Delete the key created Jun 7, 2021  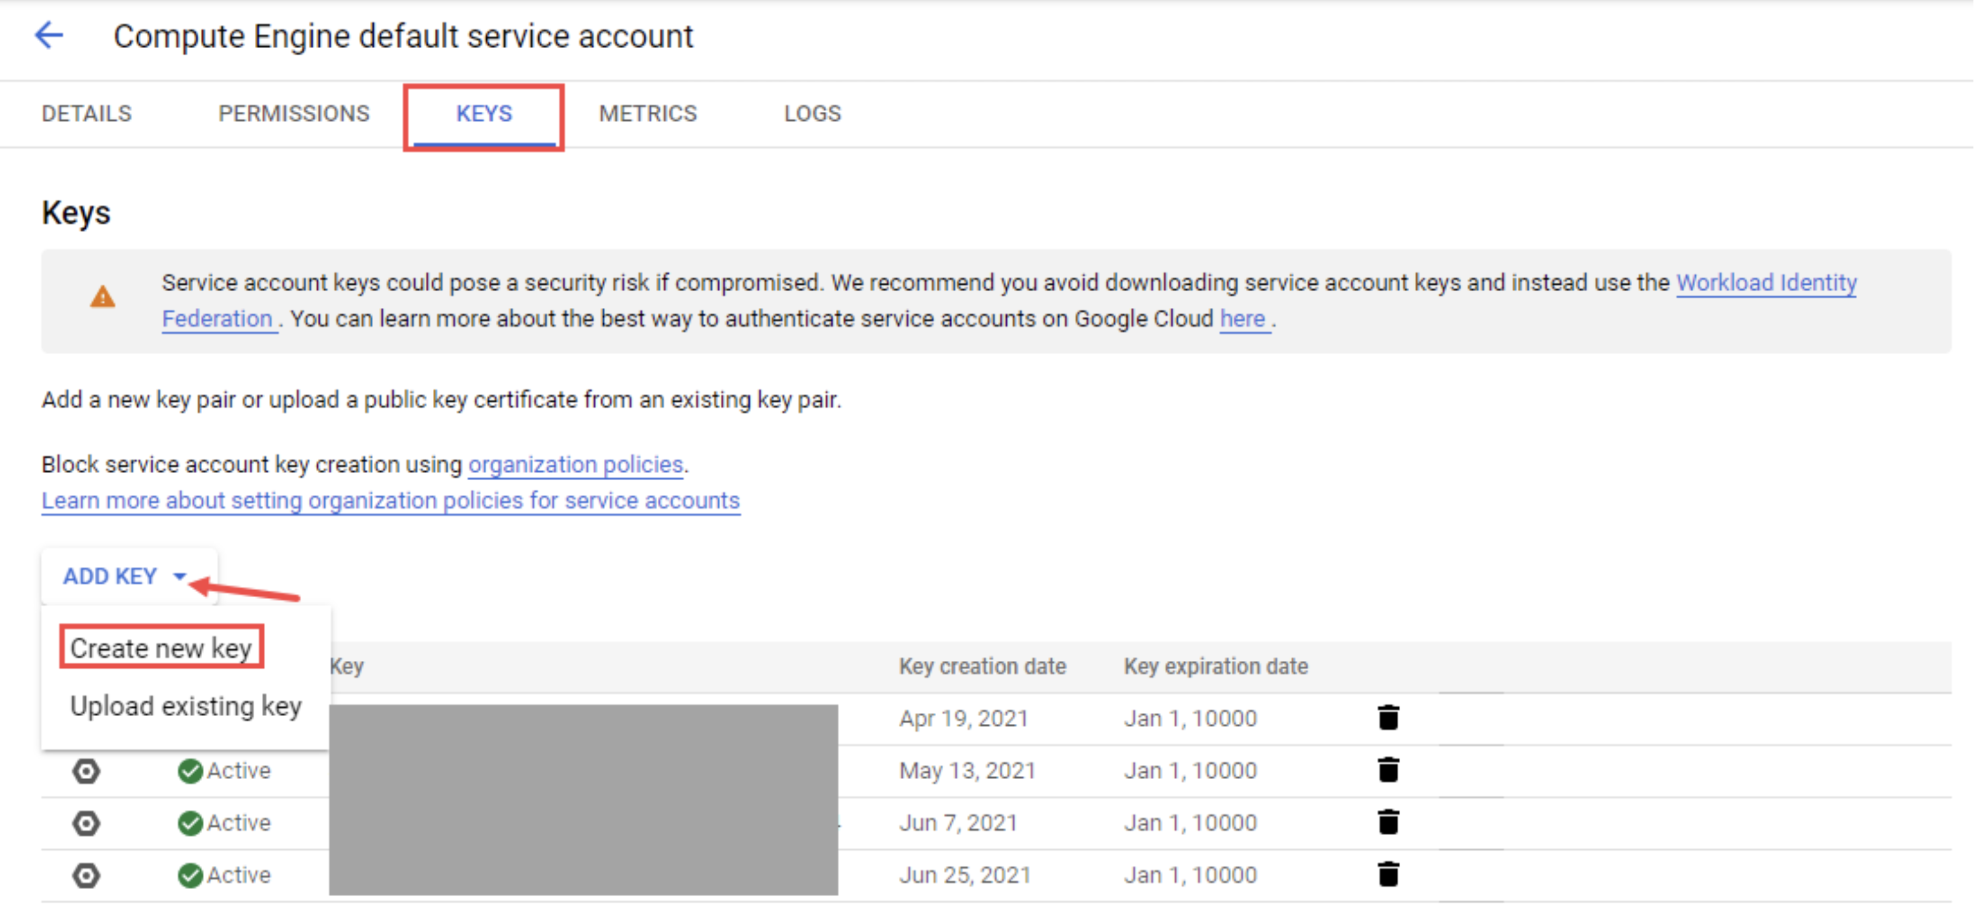point(1388,822)
